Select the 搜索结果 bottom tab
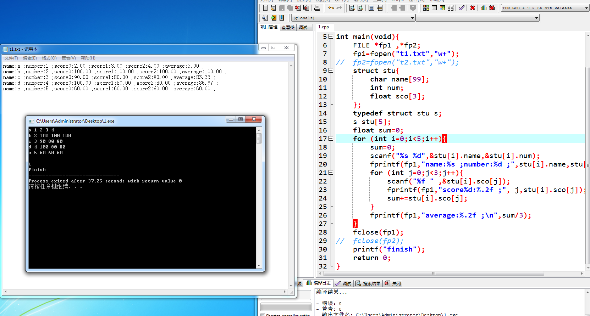This screenshot has height=316, width=590. (368, 283)
